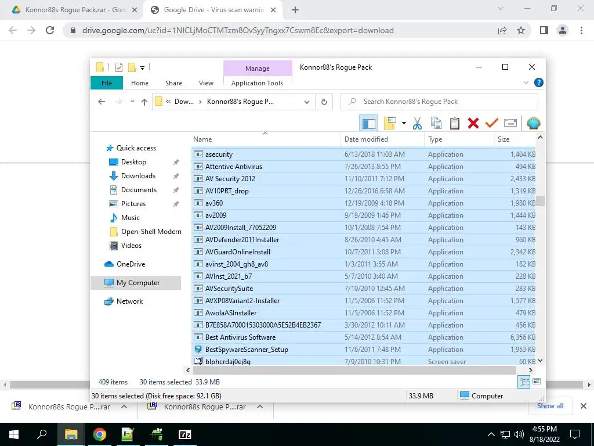Toggle the Pictures quick access pin
Screen dimensions: 594x446
(x=176, y=204)
